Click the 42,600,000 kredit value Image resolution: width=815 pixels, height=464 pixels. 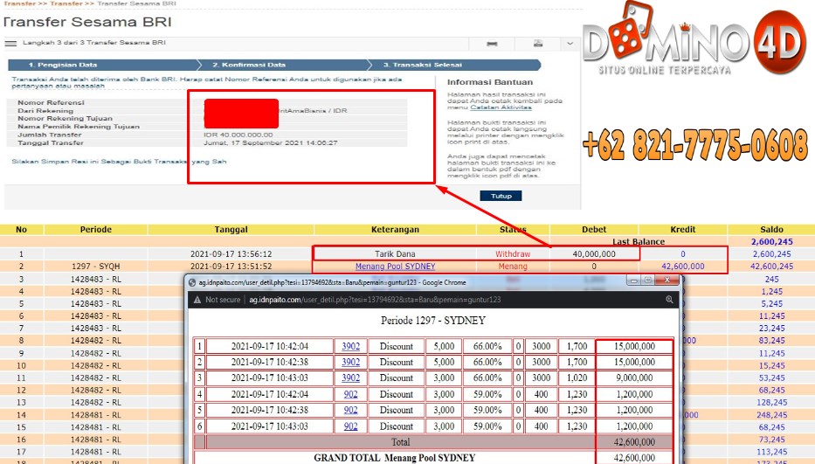click(683, 267)
